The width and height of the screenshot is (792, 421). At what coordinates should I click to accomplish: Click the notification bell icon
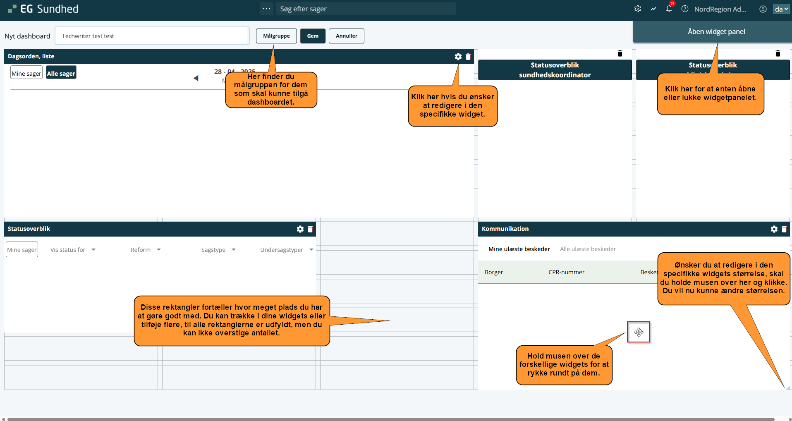point(669,9)
